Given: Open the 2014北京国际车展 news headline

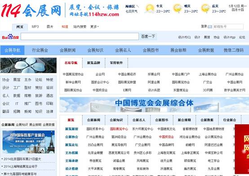Looking at the screenshot, I should coord(22,159).
